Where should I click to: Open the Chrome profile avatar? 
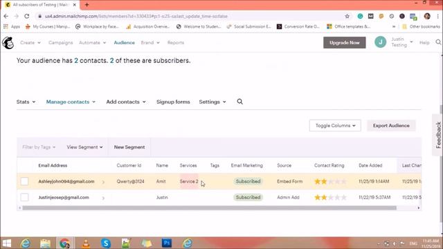(427, 17)
